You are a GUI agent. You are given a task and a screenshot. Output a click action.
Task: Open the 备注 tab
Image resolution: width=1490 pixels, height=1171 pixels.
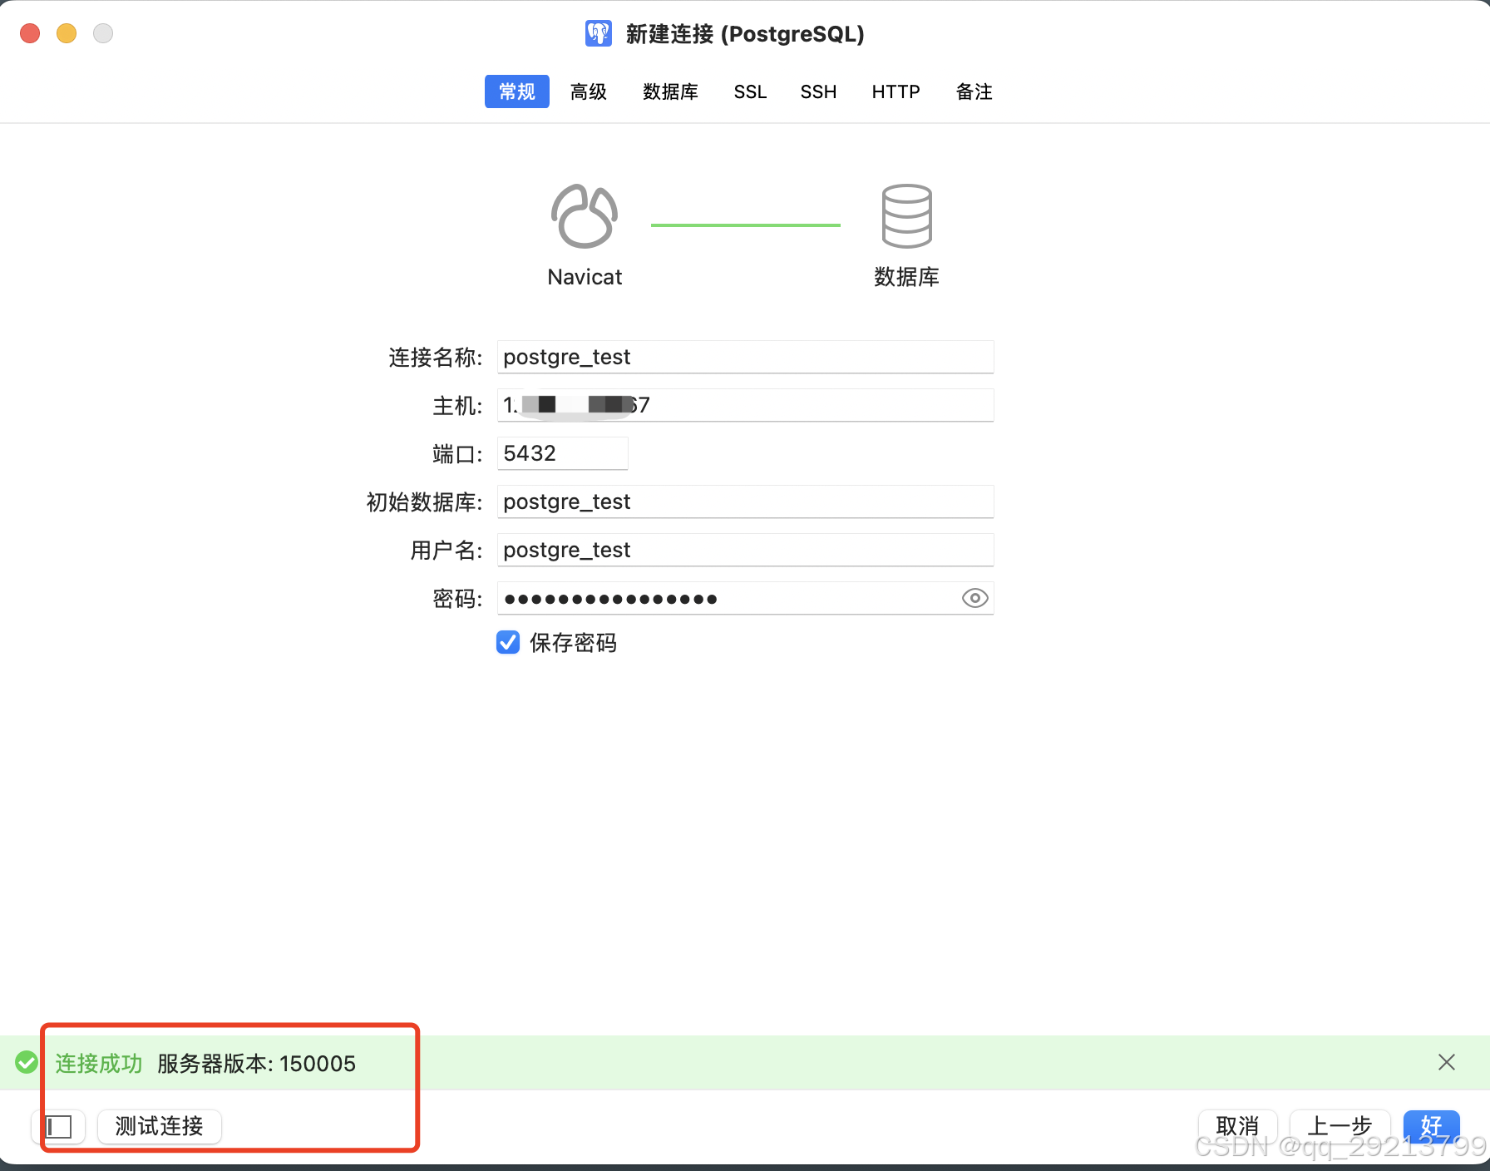[974, 91]
